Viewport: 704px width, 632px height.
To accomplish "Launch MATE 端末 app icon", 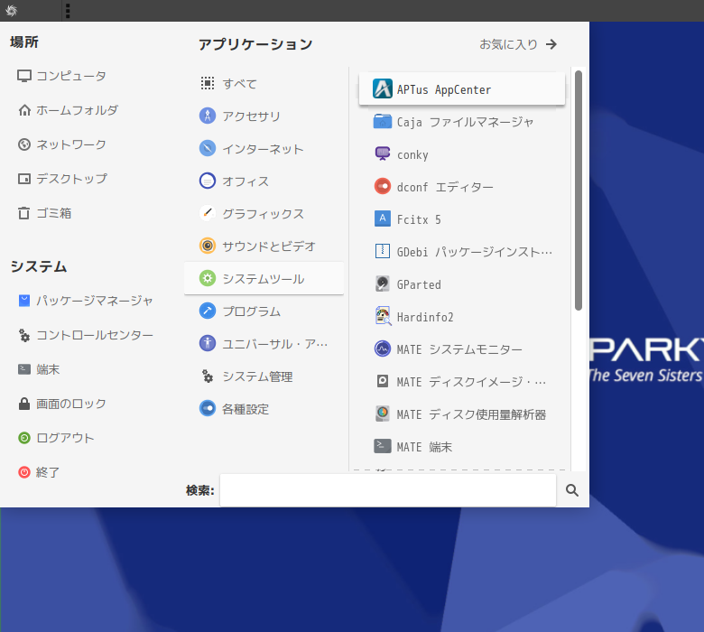I will (383, 446).
